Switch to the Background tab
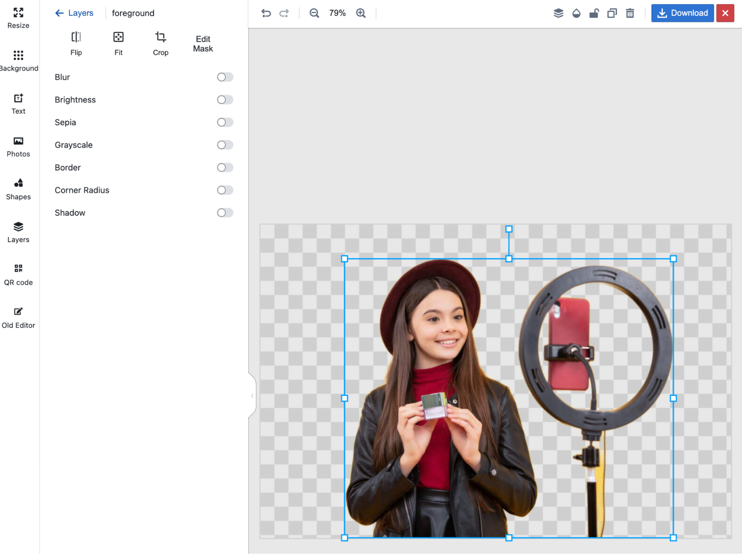742x554 pixels. [x=19, y=60]
